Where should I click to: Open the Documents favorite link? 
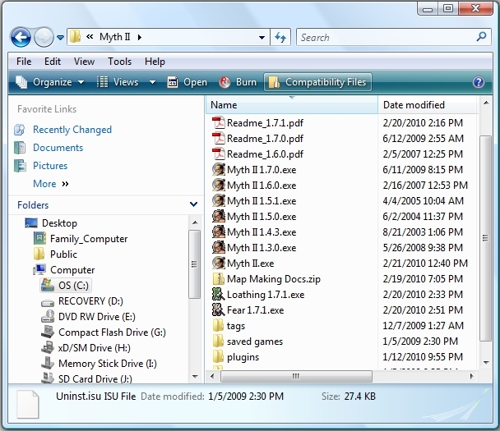click(x=58, y=148)
